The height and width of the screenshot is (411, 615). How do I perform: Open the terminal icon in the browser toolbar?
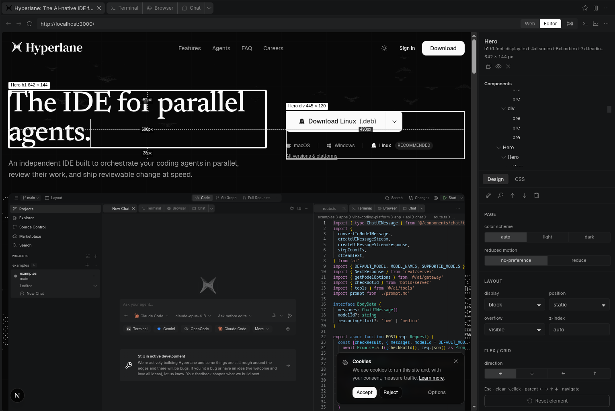(x=585, y=24)
